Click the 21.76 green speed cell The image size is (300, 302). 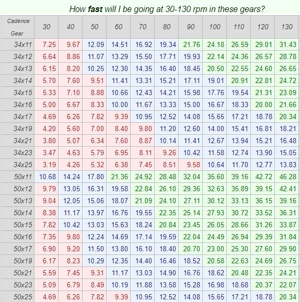click(x=191, y=44)
